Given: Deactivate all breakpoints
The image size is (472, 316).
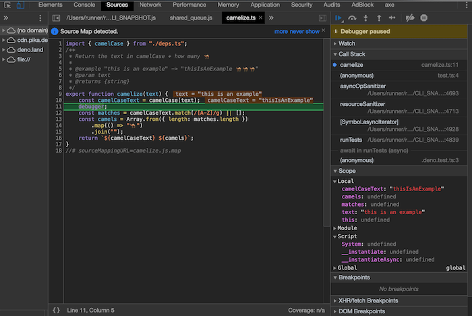Looking at the screenshot, I should tap(410, 18).
